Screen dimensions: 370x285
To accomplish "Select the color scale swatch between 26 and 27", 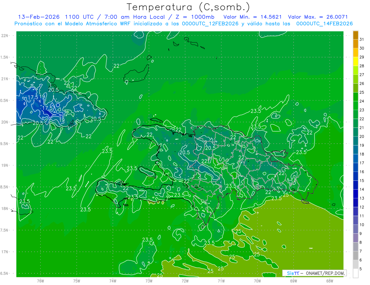I will [x=356, y=79].
